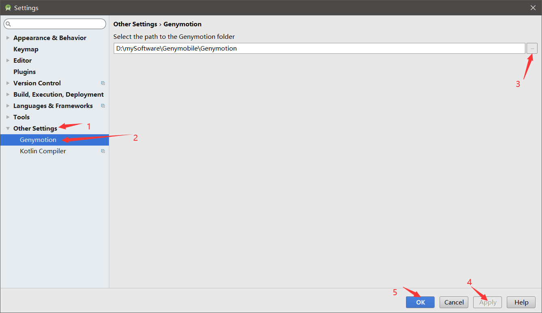Screen dimensions: 542x313
Task: Click the Appearance & Behavior label
Action: click(x=50, y=38)
